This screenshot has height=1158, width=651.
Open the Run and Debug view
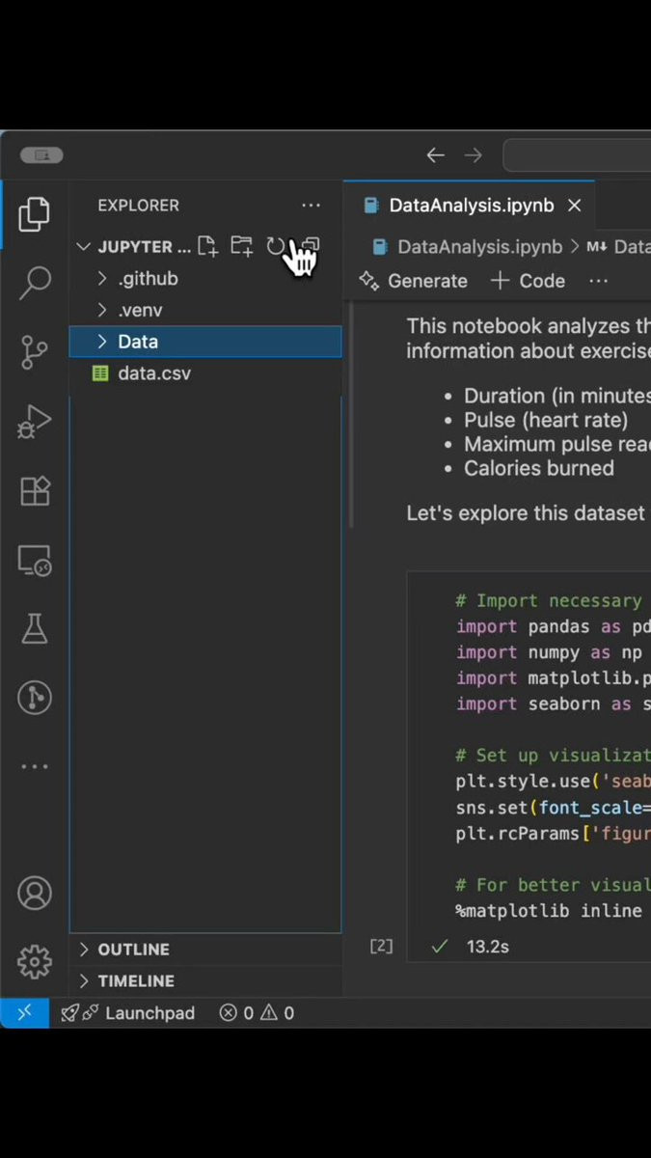coord(35,422)
